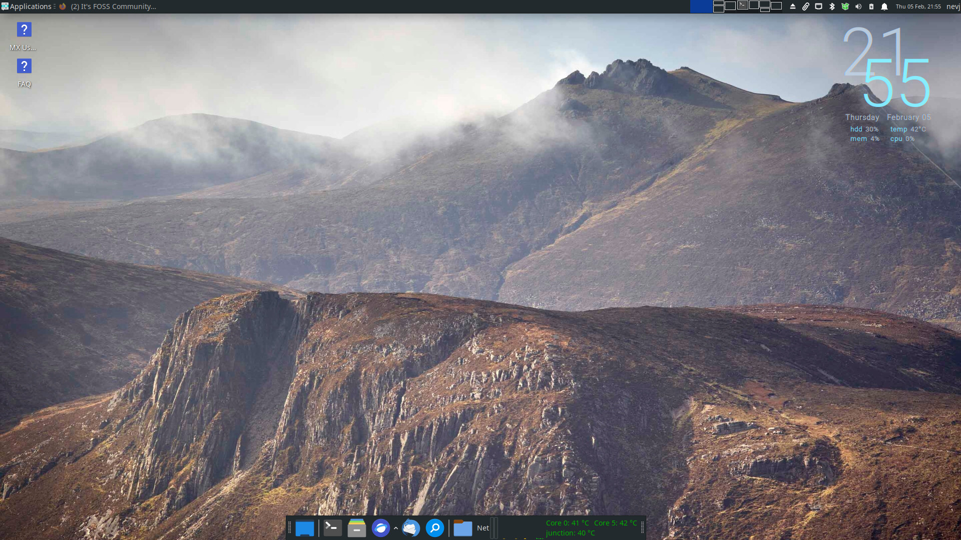Switch to It's FOSS Community window
Viewport: 961px width, 540px height.
[108, 6]
